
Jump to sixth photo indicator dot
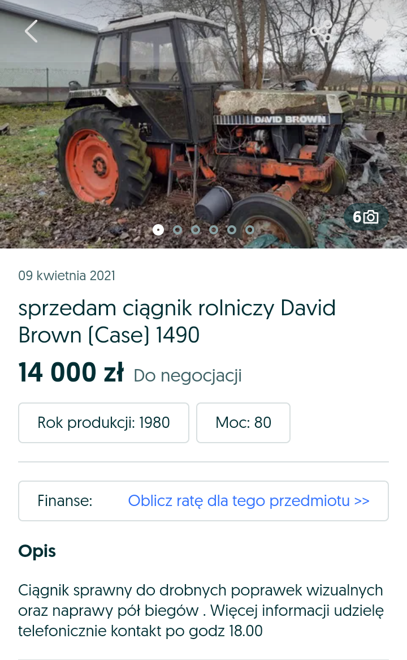pos(250,230)
